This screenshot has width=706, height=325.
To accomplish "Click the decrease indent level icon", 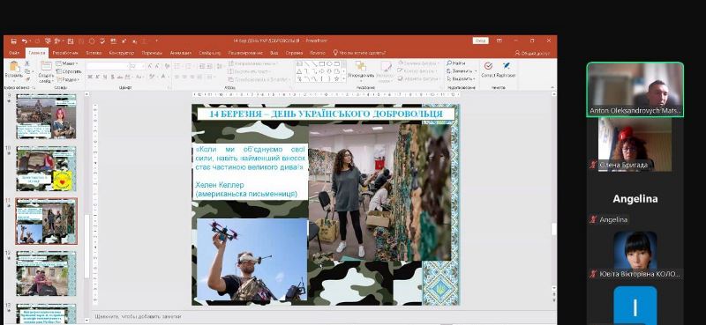I will point(202,66).
